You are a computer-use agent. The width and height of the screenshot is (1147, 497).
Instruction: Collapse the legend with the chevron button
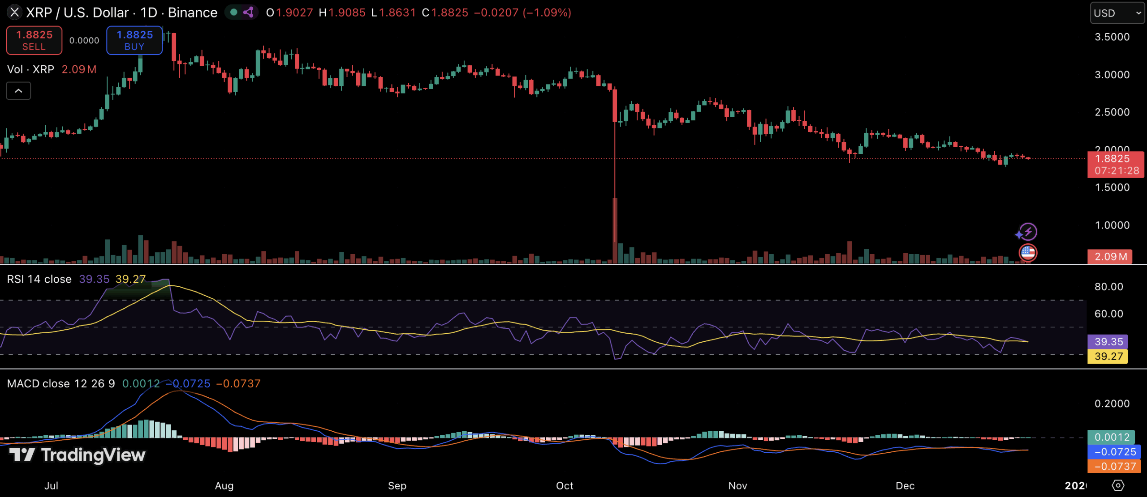click(x=18, y=90)
